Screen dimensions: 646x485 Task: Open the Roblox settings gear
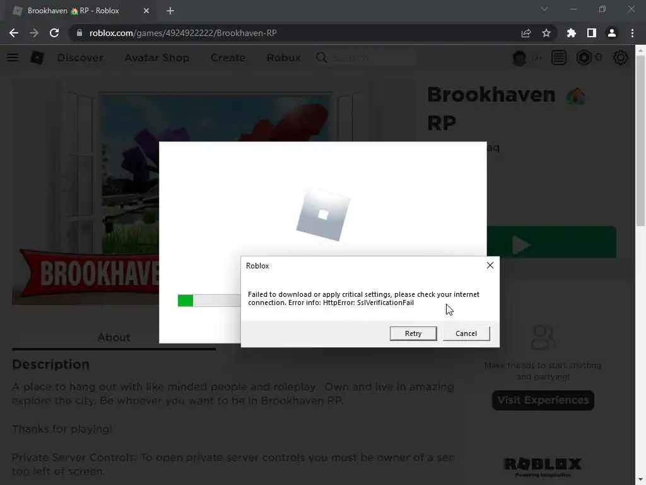click(621, 57)
